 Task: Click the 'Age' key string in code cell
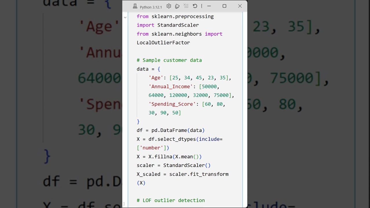point(156,78)
